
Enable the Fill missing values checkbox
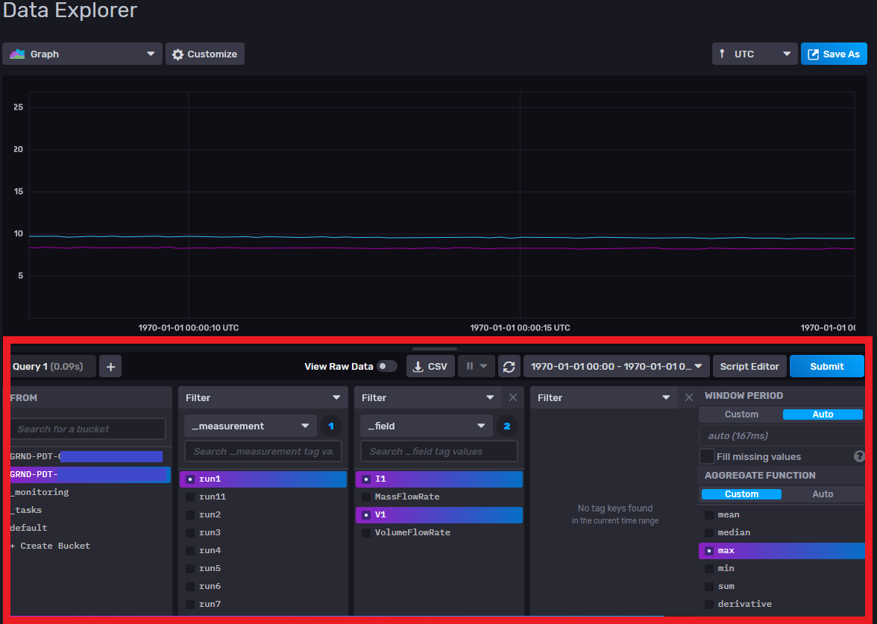pos(707,456)
